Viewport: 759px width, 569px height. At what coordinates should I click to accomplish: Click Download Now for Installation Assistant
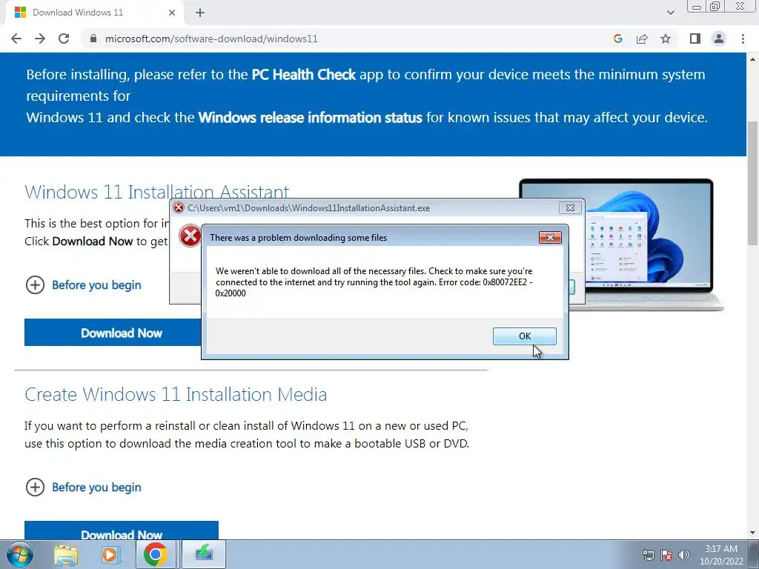(x=113, y=333)
